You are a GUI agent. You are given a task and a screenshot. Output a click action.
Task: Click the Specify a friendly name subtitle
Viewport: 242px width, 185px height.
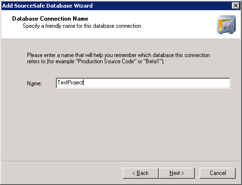pyautogui.click(x=82, y=26)
